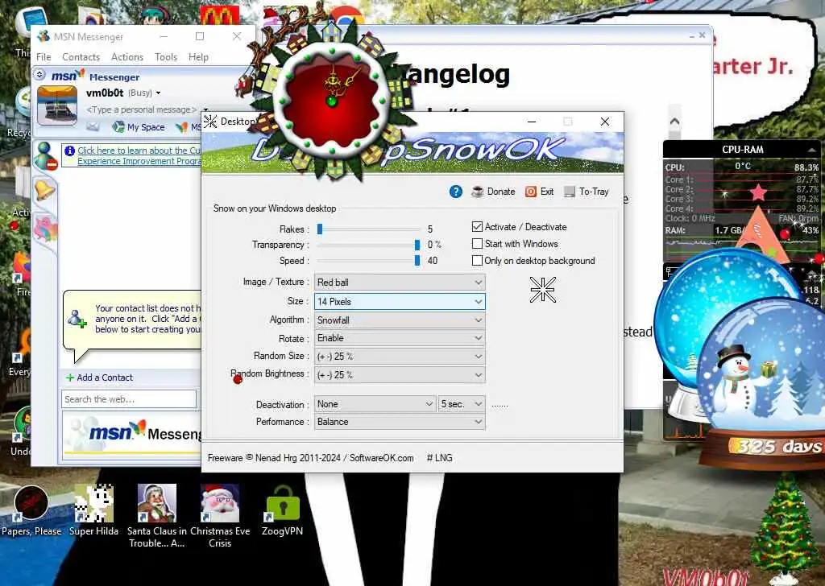Select the yellow bell alerts tab
Viewport: 825px width, 586px height.
(45, 189)
